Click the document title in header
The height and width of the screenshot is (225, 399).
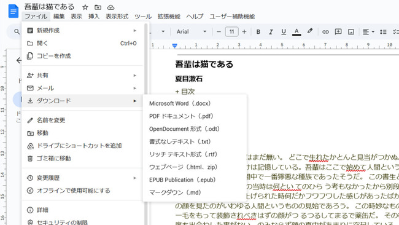pyautogui.click(x=49, y=7)
